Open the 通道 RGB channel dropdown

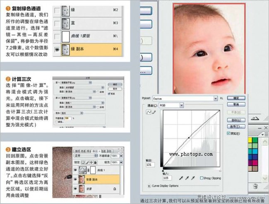pos(171,105)
